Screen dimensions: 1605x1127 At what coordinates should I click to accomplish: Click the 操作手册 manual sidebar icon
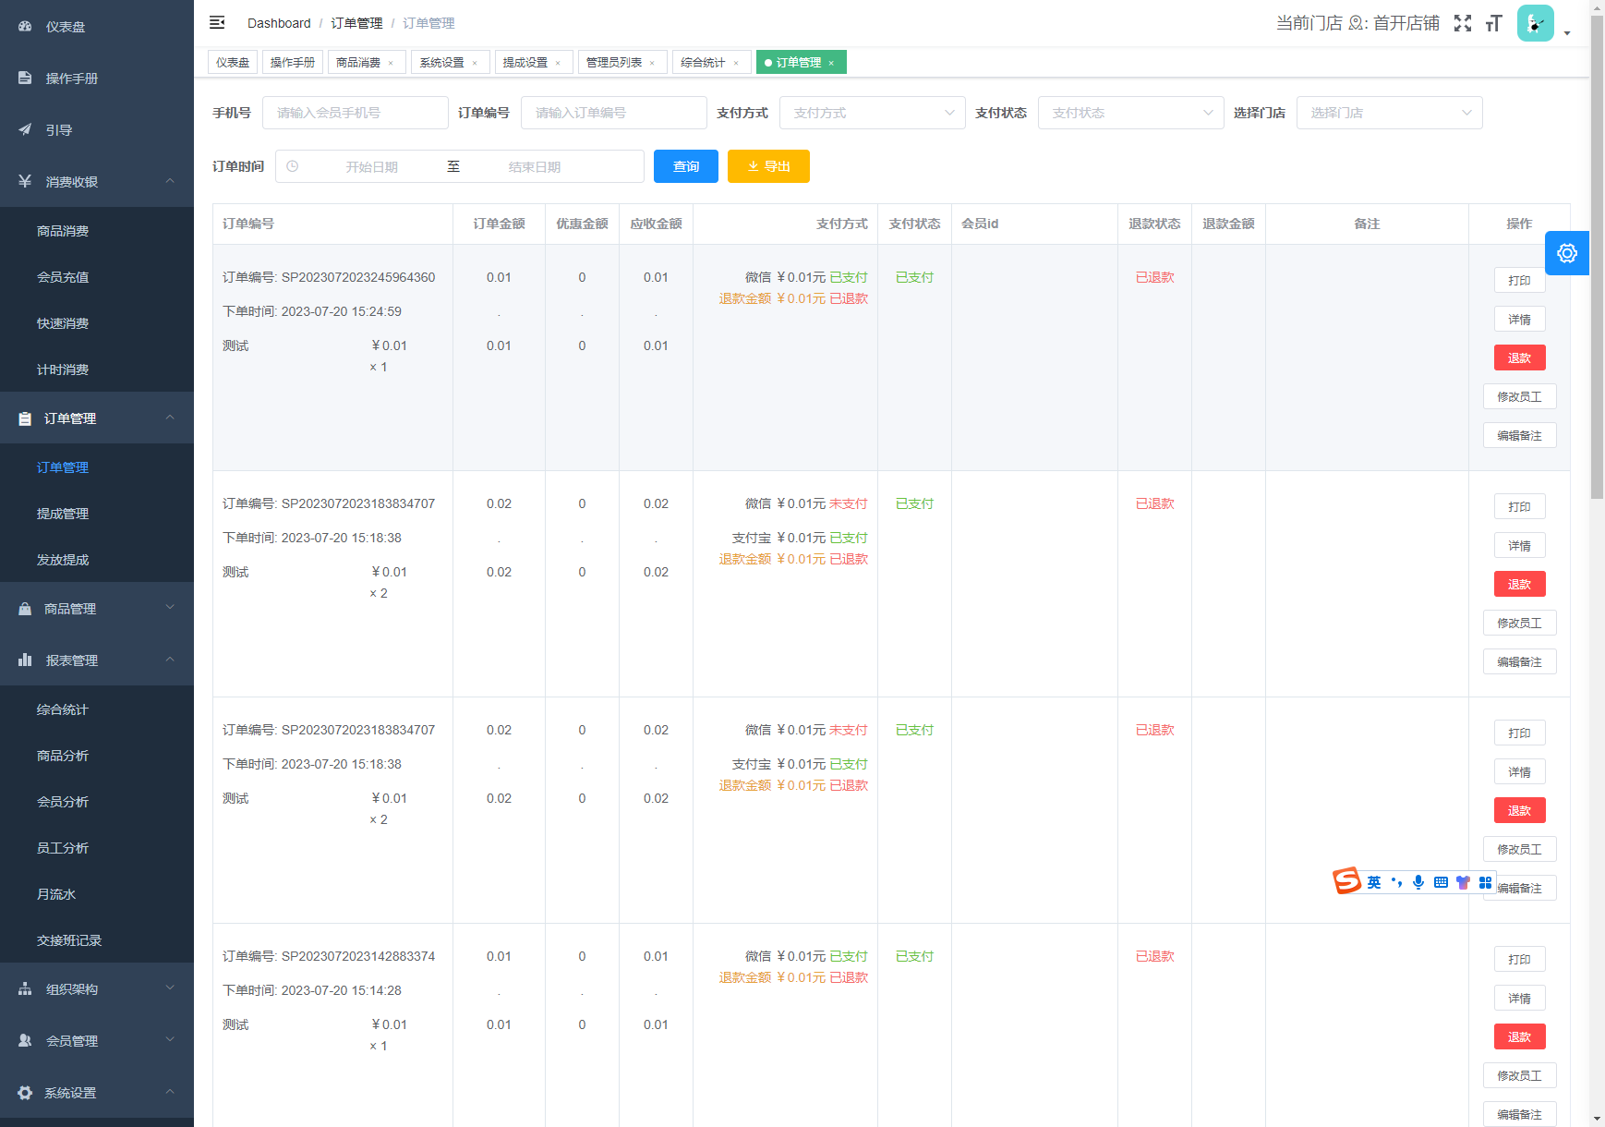point(25,79)
